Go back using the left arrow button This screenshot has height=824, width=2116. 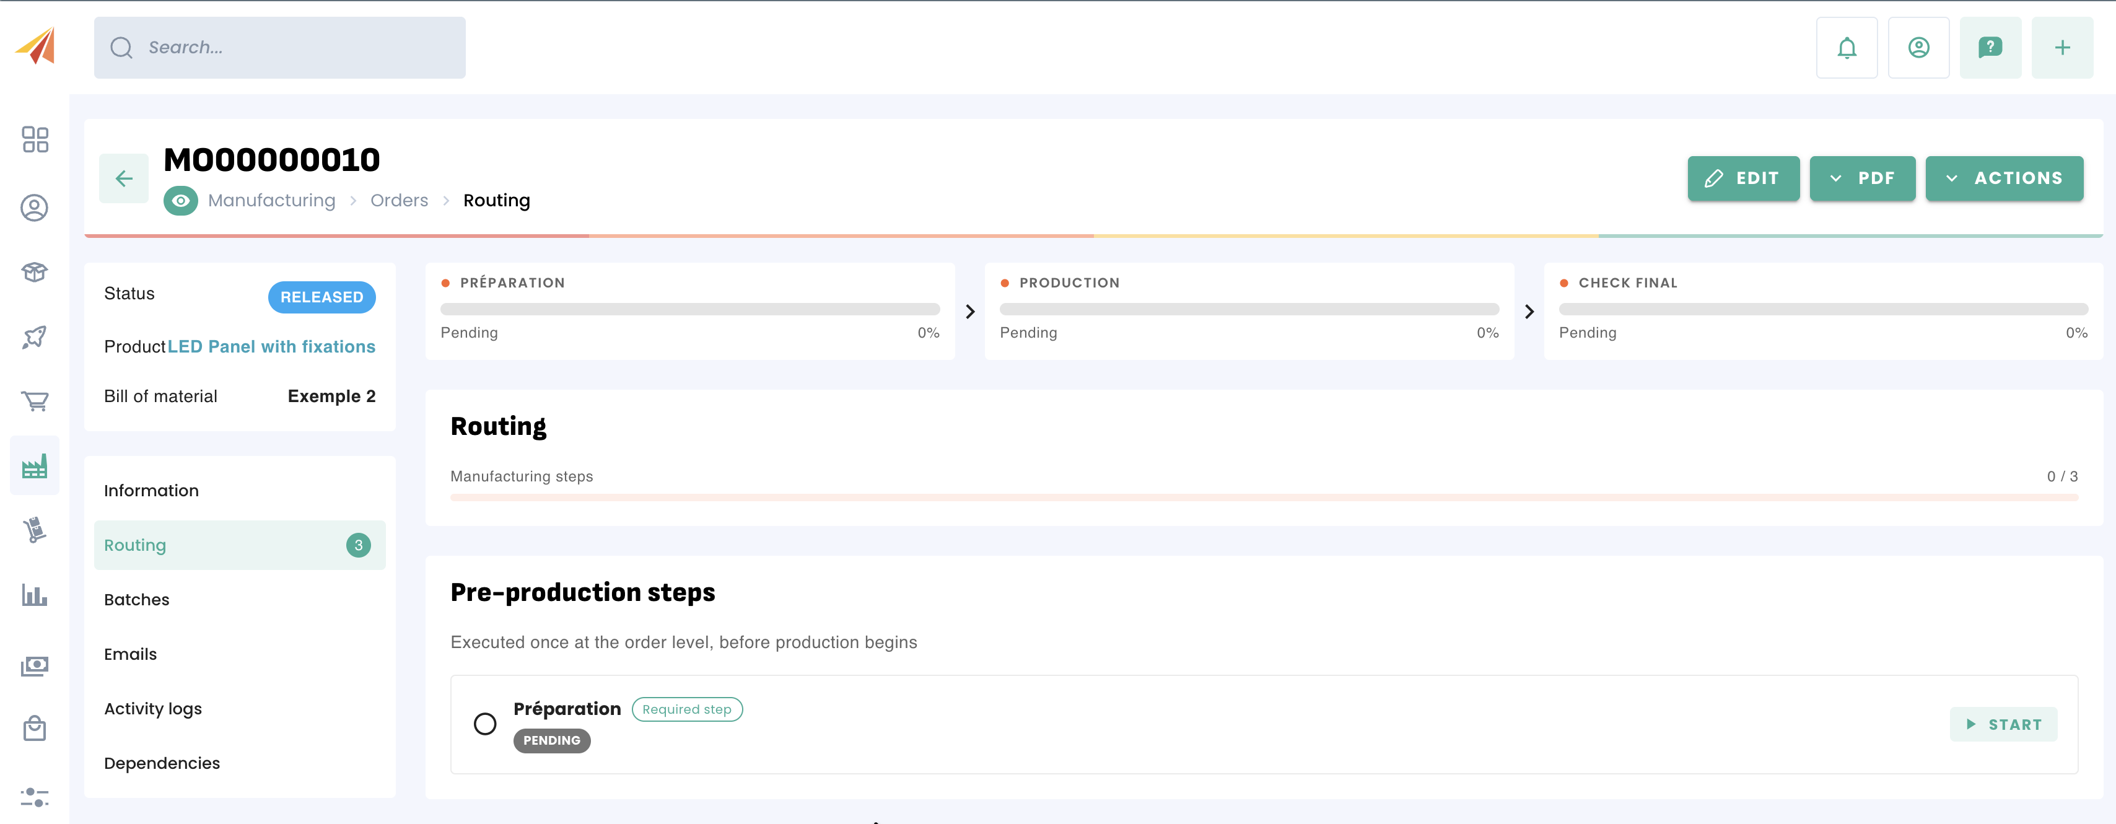pyautogui.click(x=124, y=178)
